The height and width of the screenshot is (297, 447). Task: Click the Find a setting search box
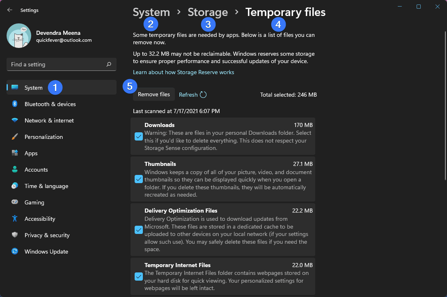point(61,64)
